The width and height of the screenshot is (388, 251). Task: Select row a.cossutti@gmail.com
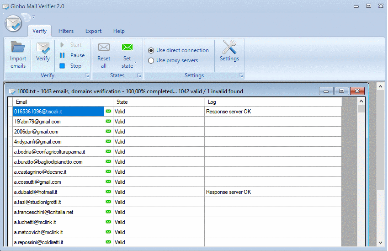click(58, 182)
